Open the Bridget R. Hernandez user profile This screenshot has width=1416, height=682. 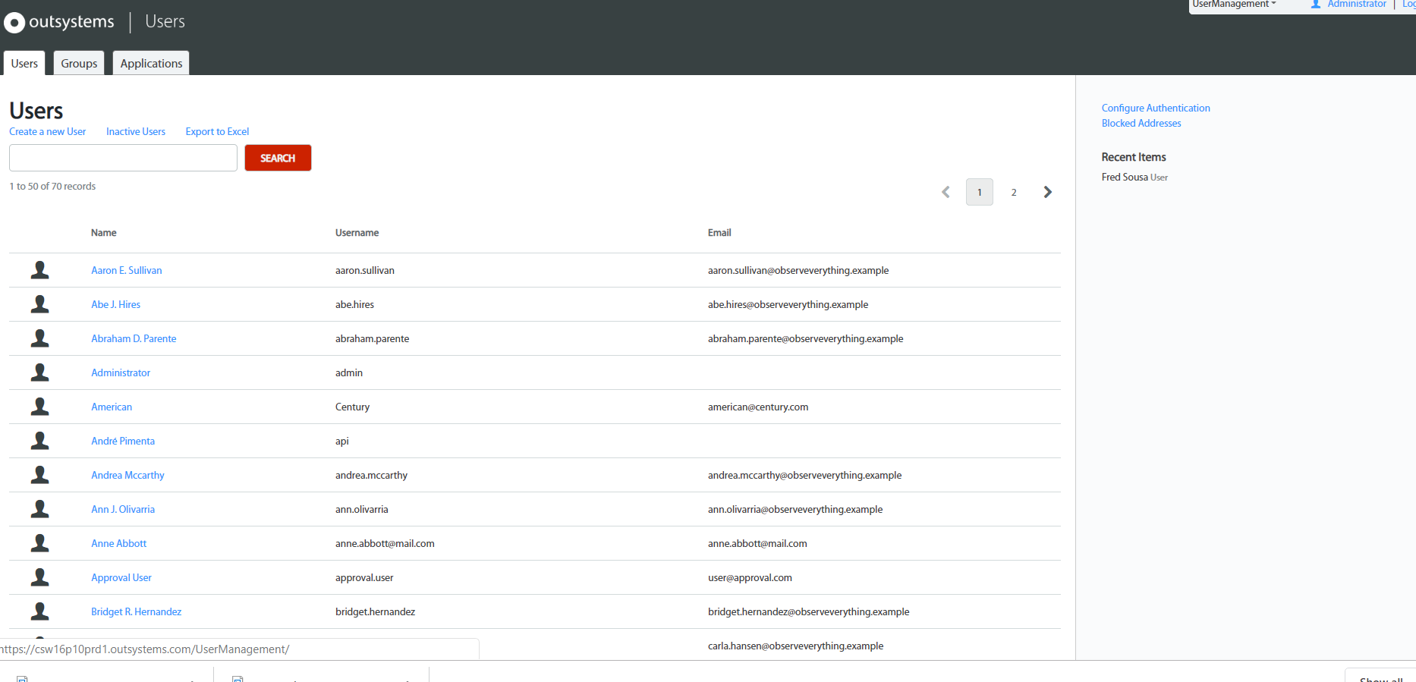[x=137, y=611]
